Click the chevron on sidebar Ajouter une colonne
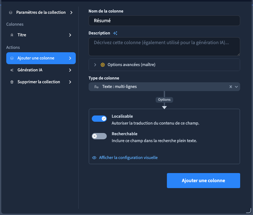This screenshot has width=253, height=215. point(70,58)
